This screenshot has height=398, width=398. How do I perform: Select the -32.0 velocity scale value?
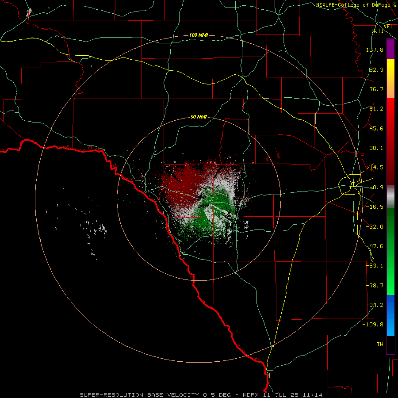(375, 227)
